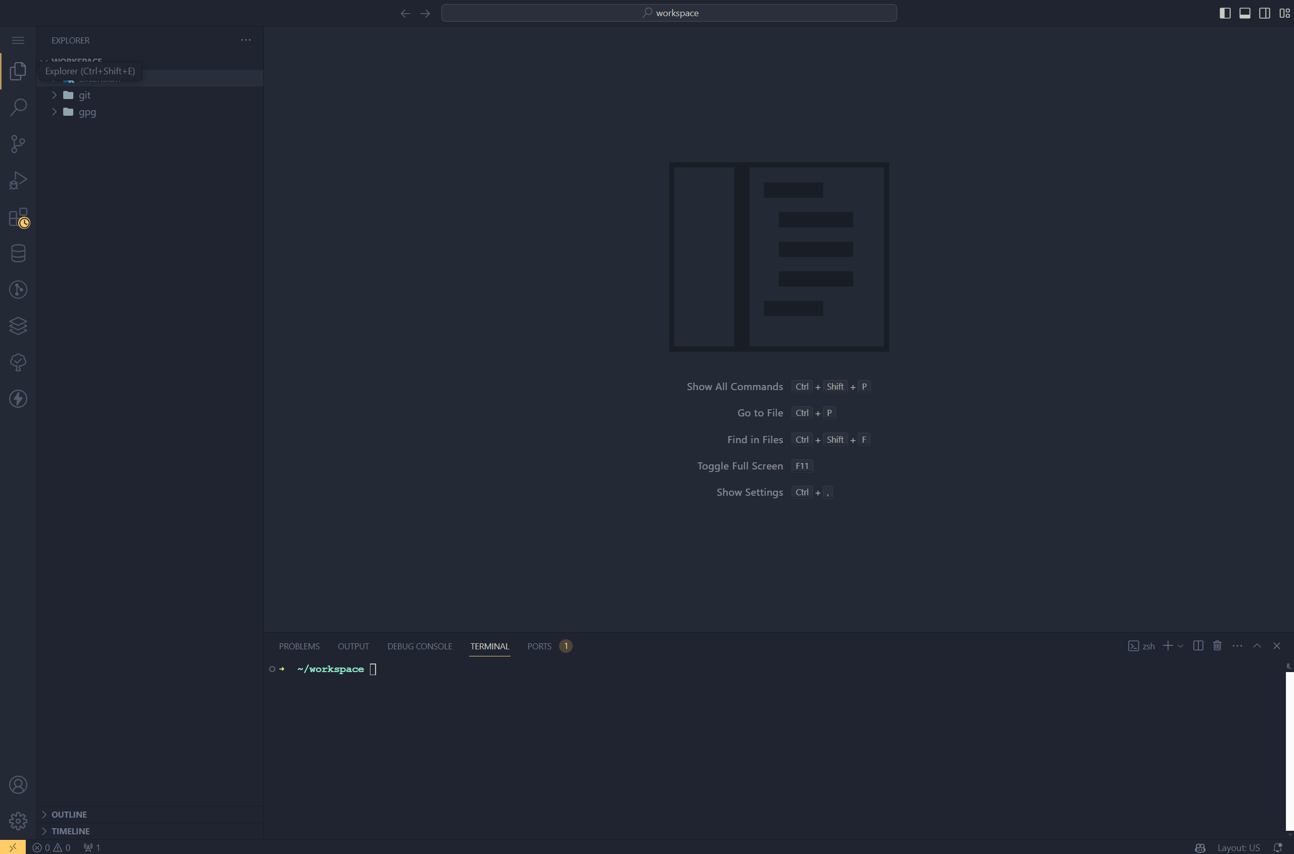Switch to the PORTS tab

539,646
